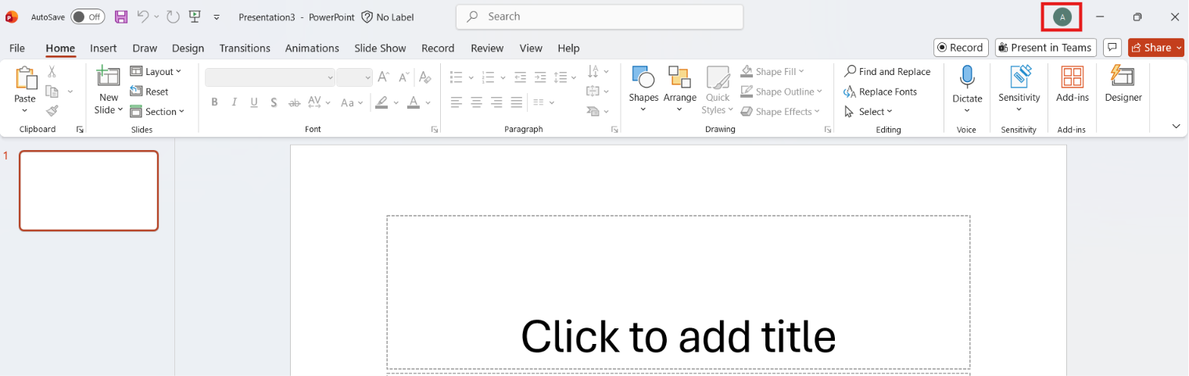Click the Format Painter brush icon

pos(52,111)
